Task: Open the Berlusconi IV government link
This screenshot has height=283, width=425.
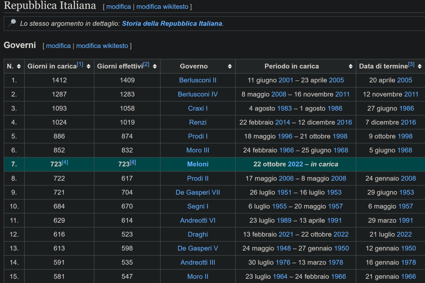Action: tap(198, 94)
